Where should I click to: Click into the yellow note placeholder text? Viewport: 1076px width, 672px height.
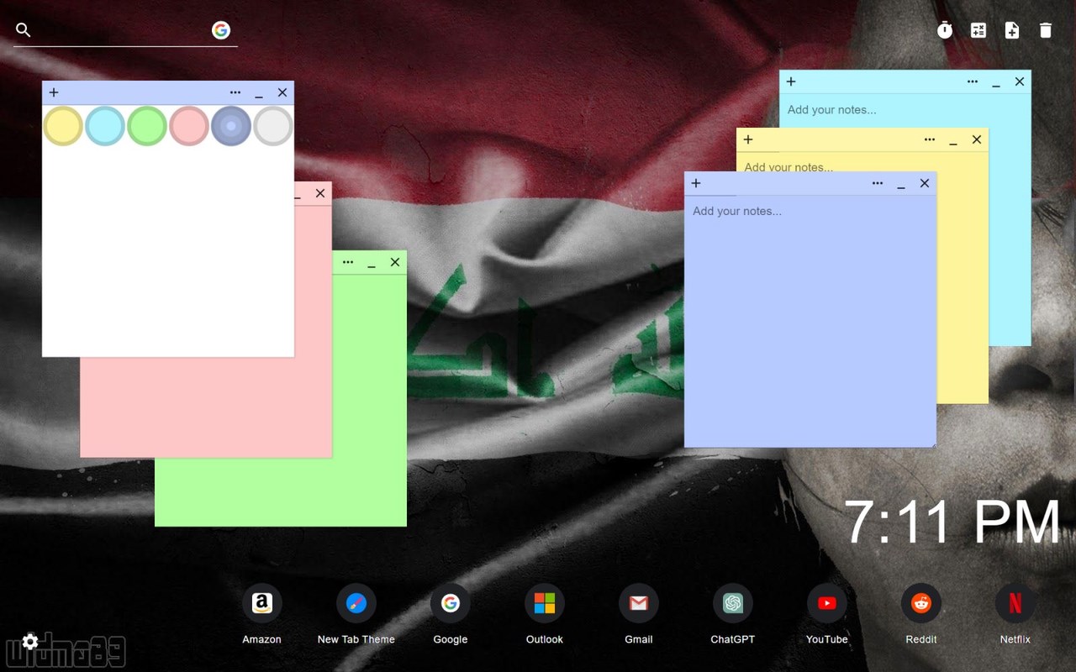pos(789,167)
